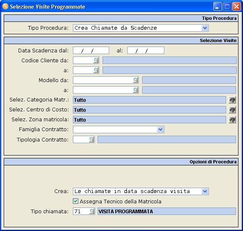Select the Tipologia Contratto code input

81,139
